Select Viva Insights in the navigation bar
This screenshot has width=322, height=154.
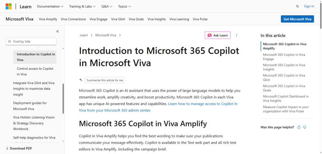(157, 19)
